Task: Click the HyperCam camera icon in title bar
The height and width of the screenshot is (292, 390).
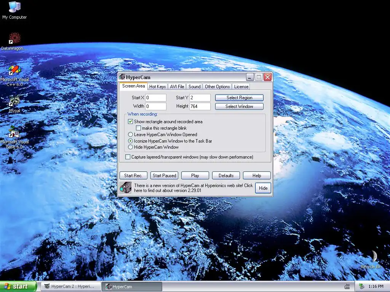Action: pos(122,77)
